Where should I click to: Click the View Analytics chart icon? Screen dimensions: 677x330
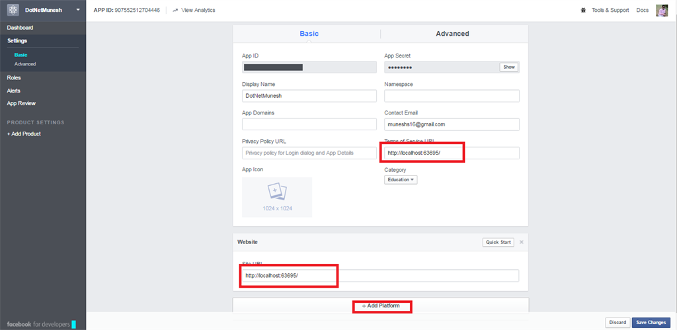175,11
